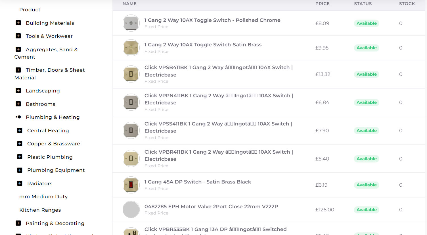
Task: Expand the Plumbing Equipment subcategory
Action: pos(20,170)
